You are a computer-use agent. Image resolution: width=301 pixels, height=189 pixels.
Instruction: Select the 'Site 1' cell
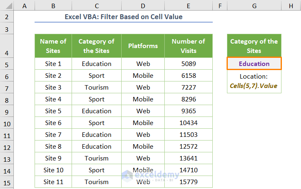coord(53,64)
